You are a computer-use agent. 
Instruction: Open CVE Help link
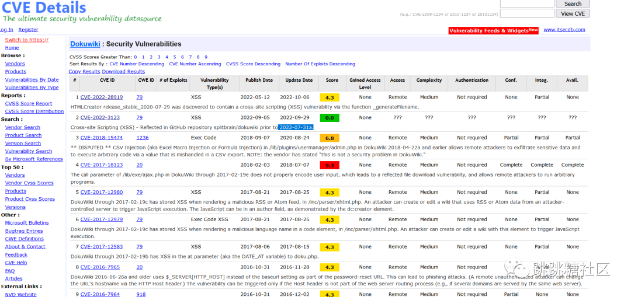[16, 263]
